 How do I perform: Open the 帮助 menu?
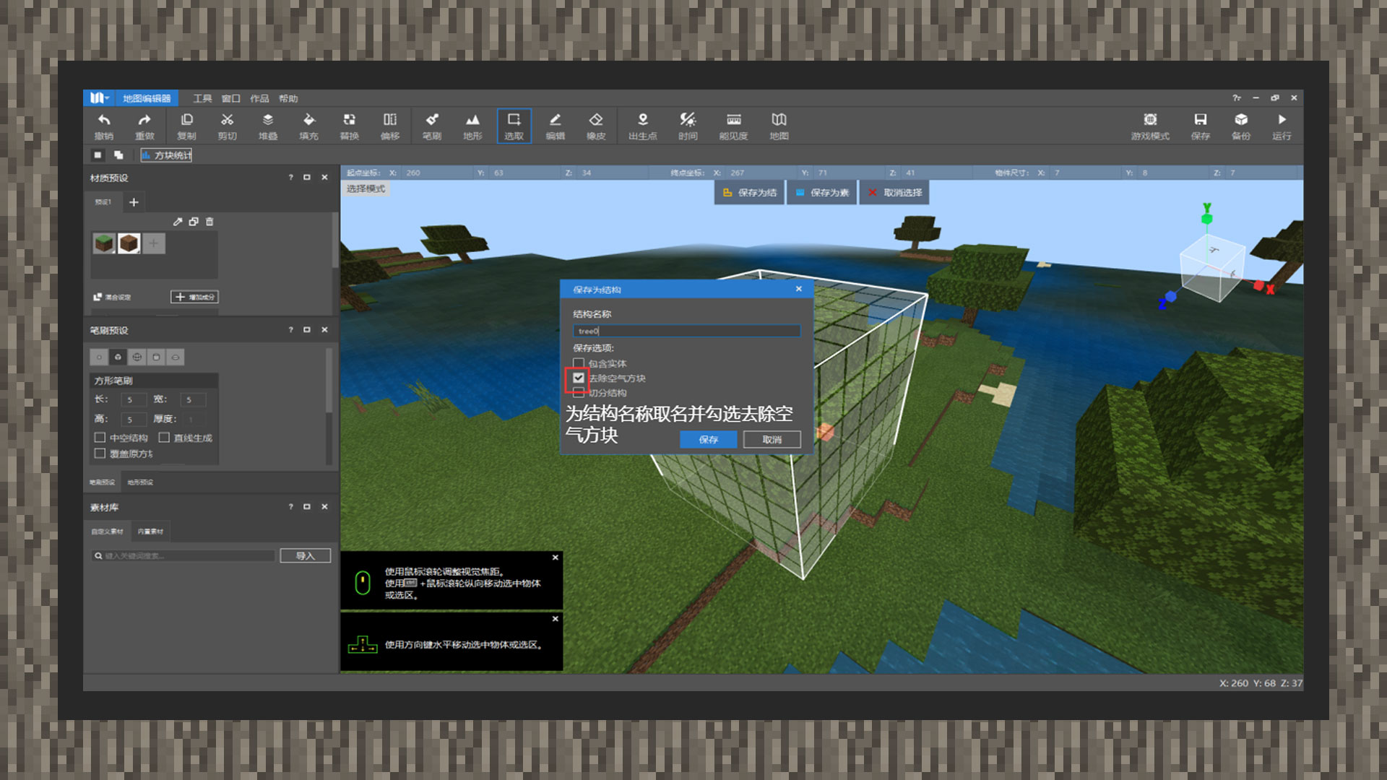(x=288, y=98)
